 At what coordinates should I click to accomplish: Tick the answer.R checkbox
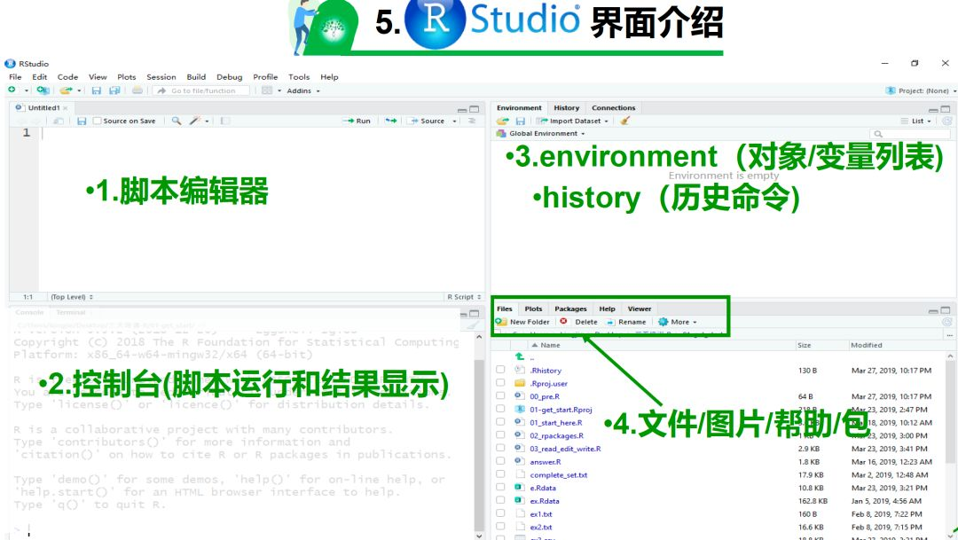point(500,461)
